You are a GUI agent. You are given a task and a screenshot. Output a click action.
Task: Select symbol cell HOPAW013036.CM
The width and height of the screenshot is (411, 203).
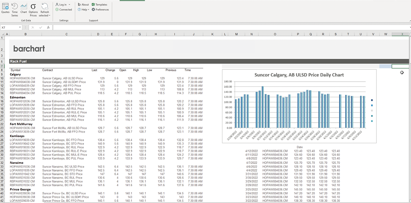pos(22,128)
